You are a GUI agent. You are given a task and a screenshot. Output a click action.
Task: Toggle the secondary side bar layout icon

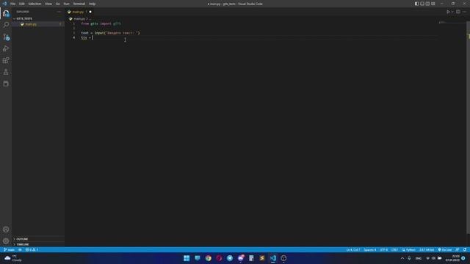(x=427, y=4)
